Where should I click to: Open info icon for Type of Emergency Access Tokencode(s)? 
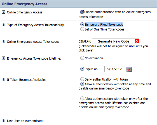4,25
